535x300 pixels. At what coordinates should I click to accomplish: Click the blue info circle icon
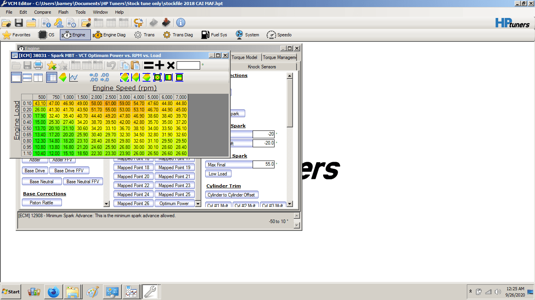pos(181,23)
